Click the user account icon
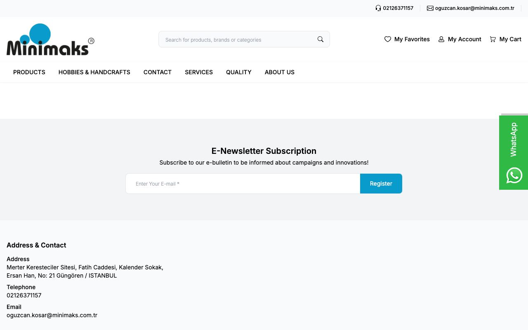 [x=441, y=39]
